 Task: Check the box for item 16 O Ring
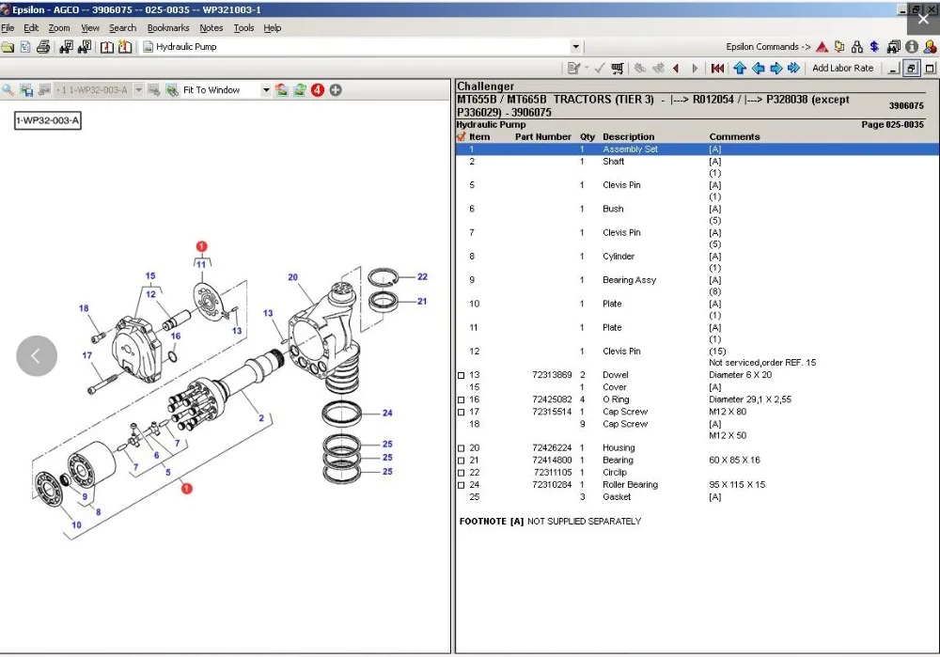point(461,399)
